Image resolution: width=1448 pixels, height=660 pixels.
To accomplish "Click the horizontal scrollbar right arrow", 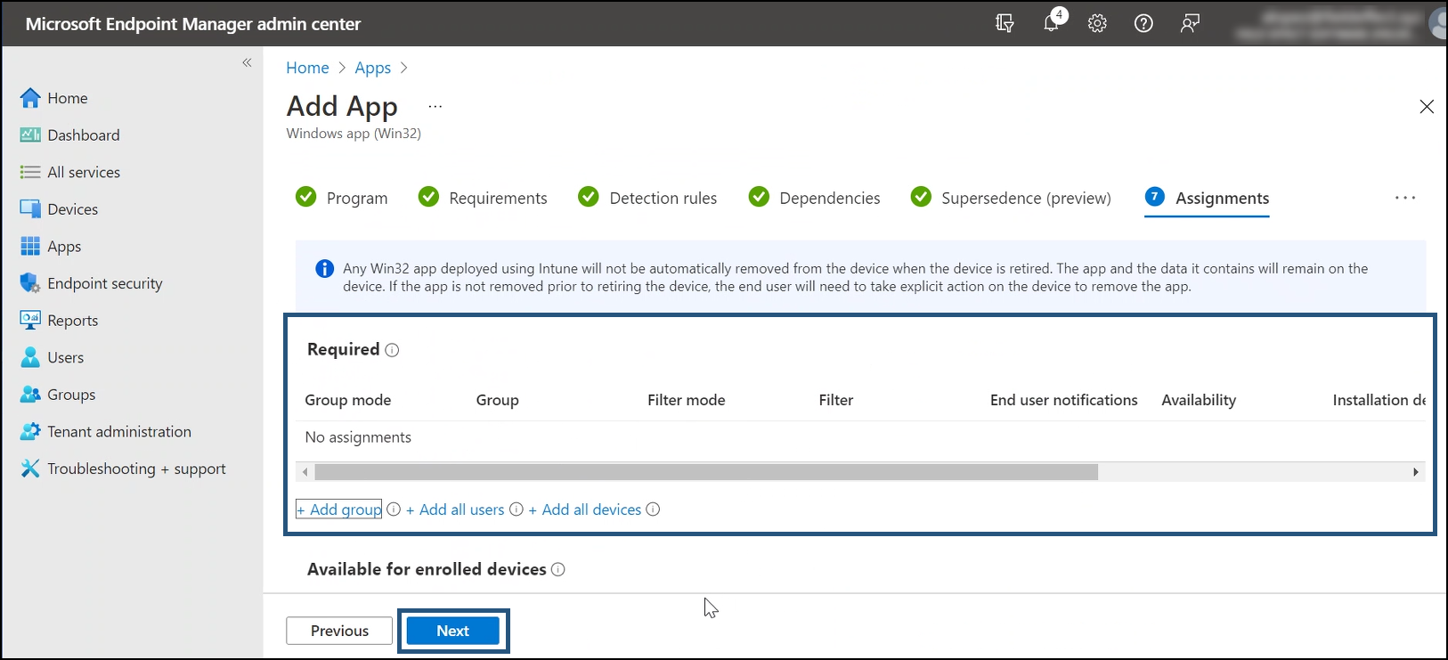I will [x=1416, y=472].
